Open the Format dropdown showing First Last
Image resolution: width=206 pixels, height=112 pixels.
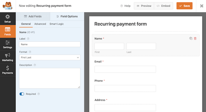(x=50, y=57)
